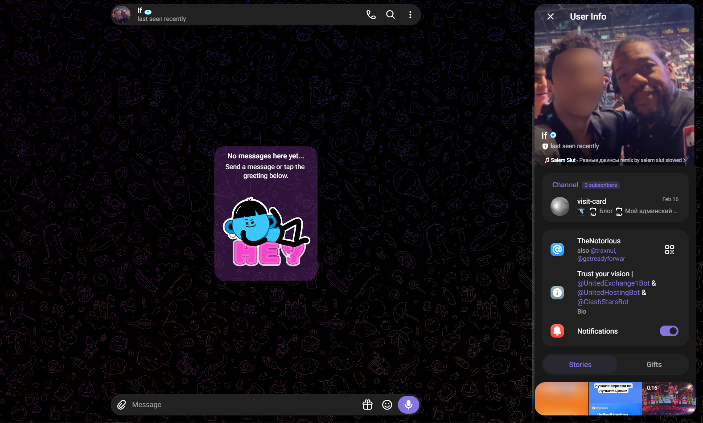Open the @getreadyforwar username link
The width and height of the screenshot is (703, 423).
601,258
